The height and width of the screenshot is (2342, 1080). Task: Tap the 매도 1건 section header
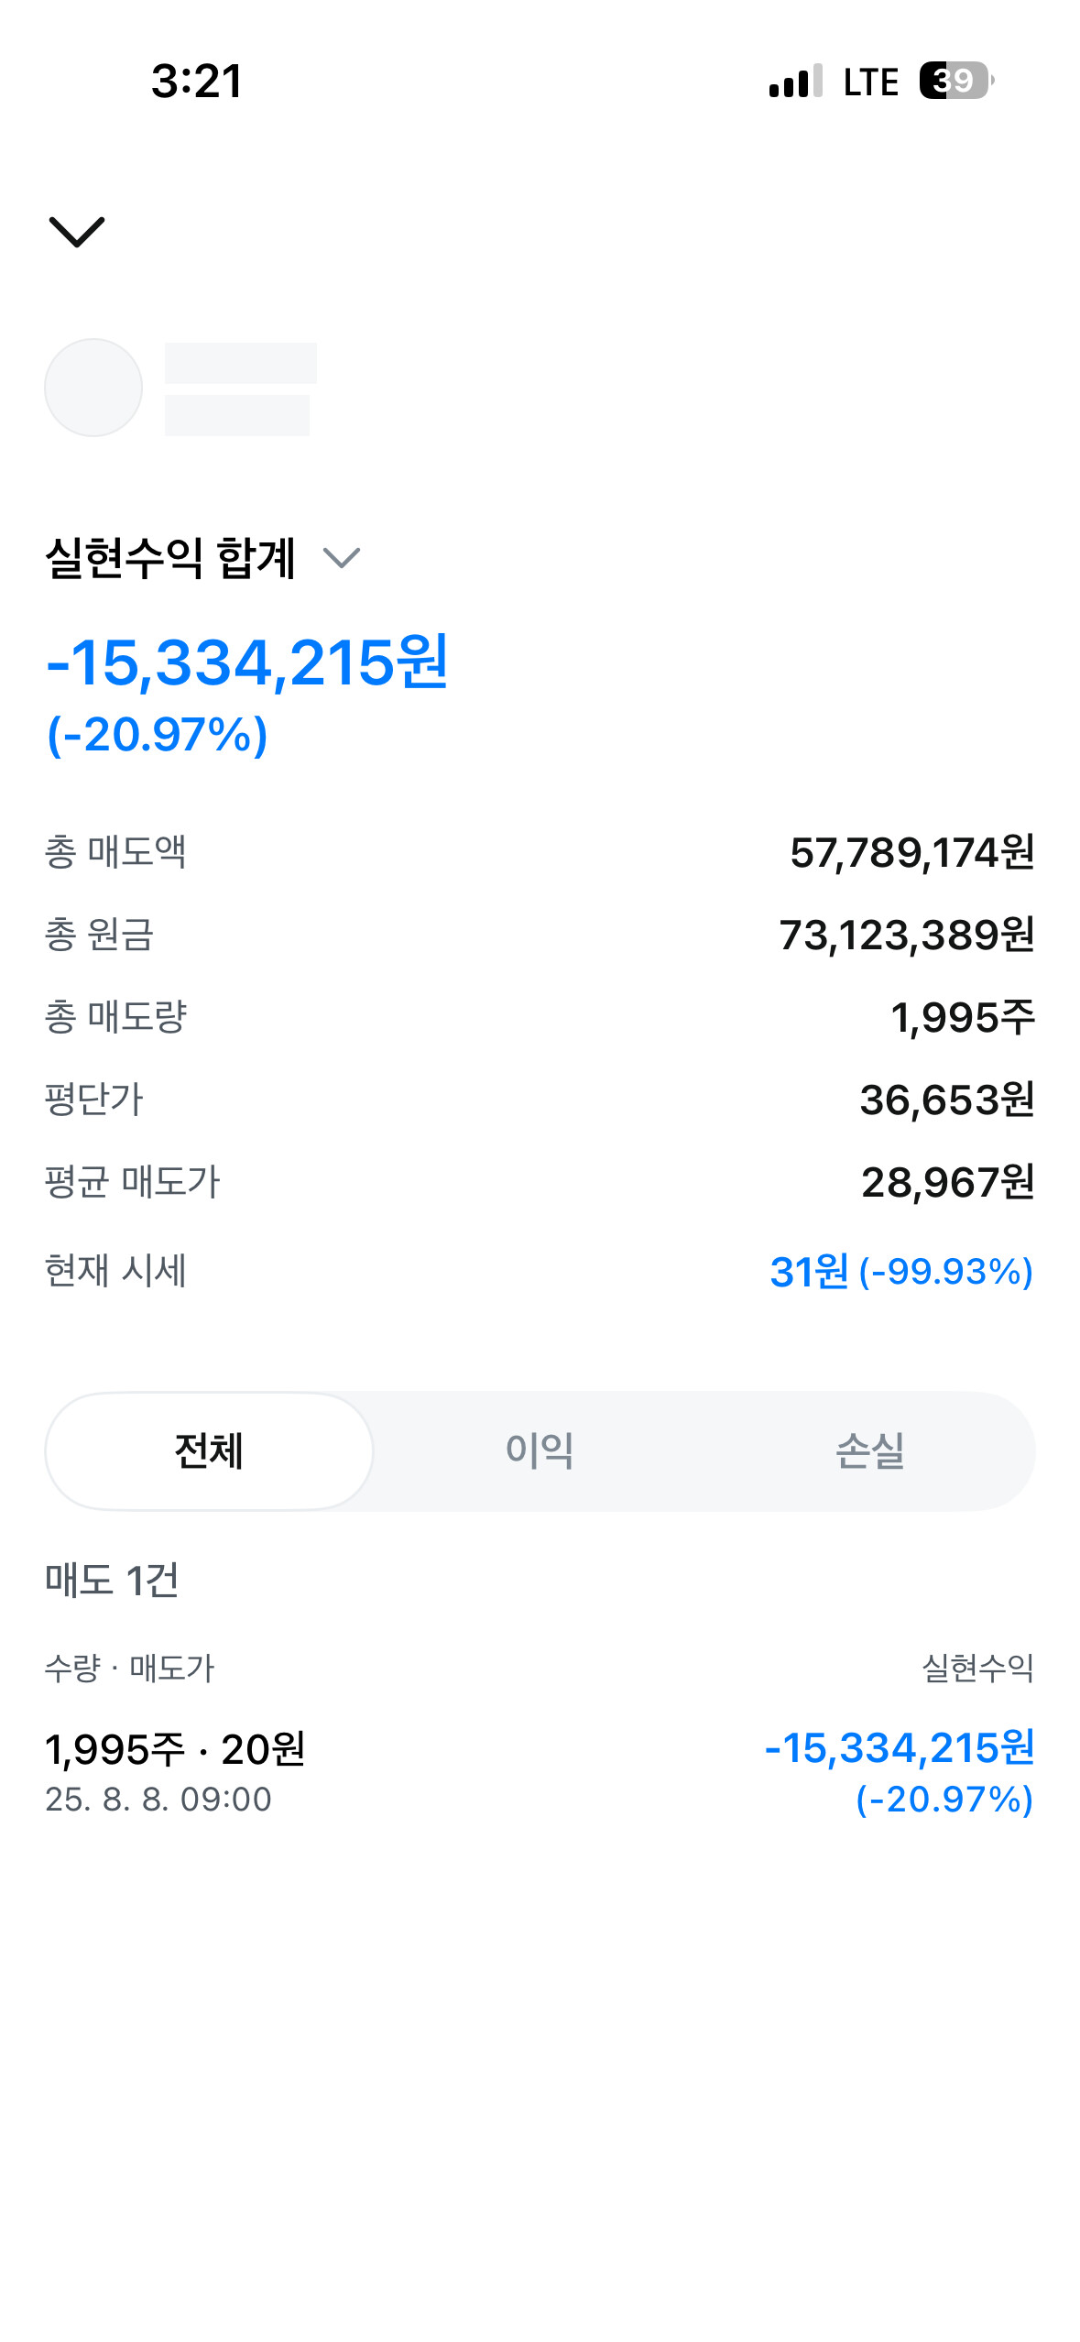(112, 1580)
